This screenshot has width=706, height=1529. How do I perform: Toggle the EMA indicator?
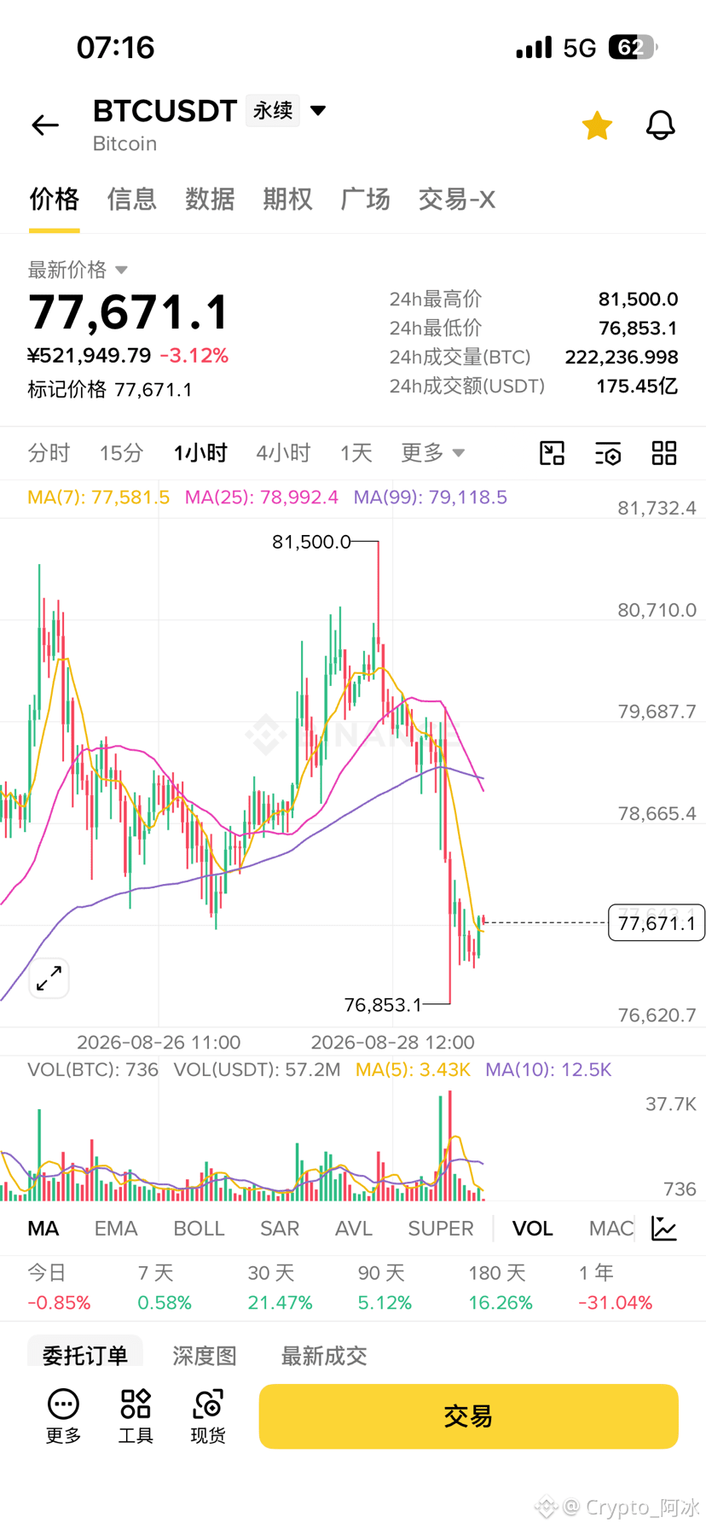pos(116,1229)
